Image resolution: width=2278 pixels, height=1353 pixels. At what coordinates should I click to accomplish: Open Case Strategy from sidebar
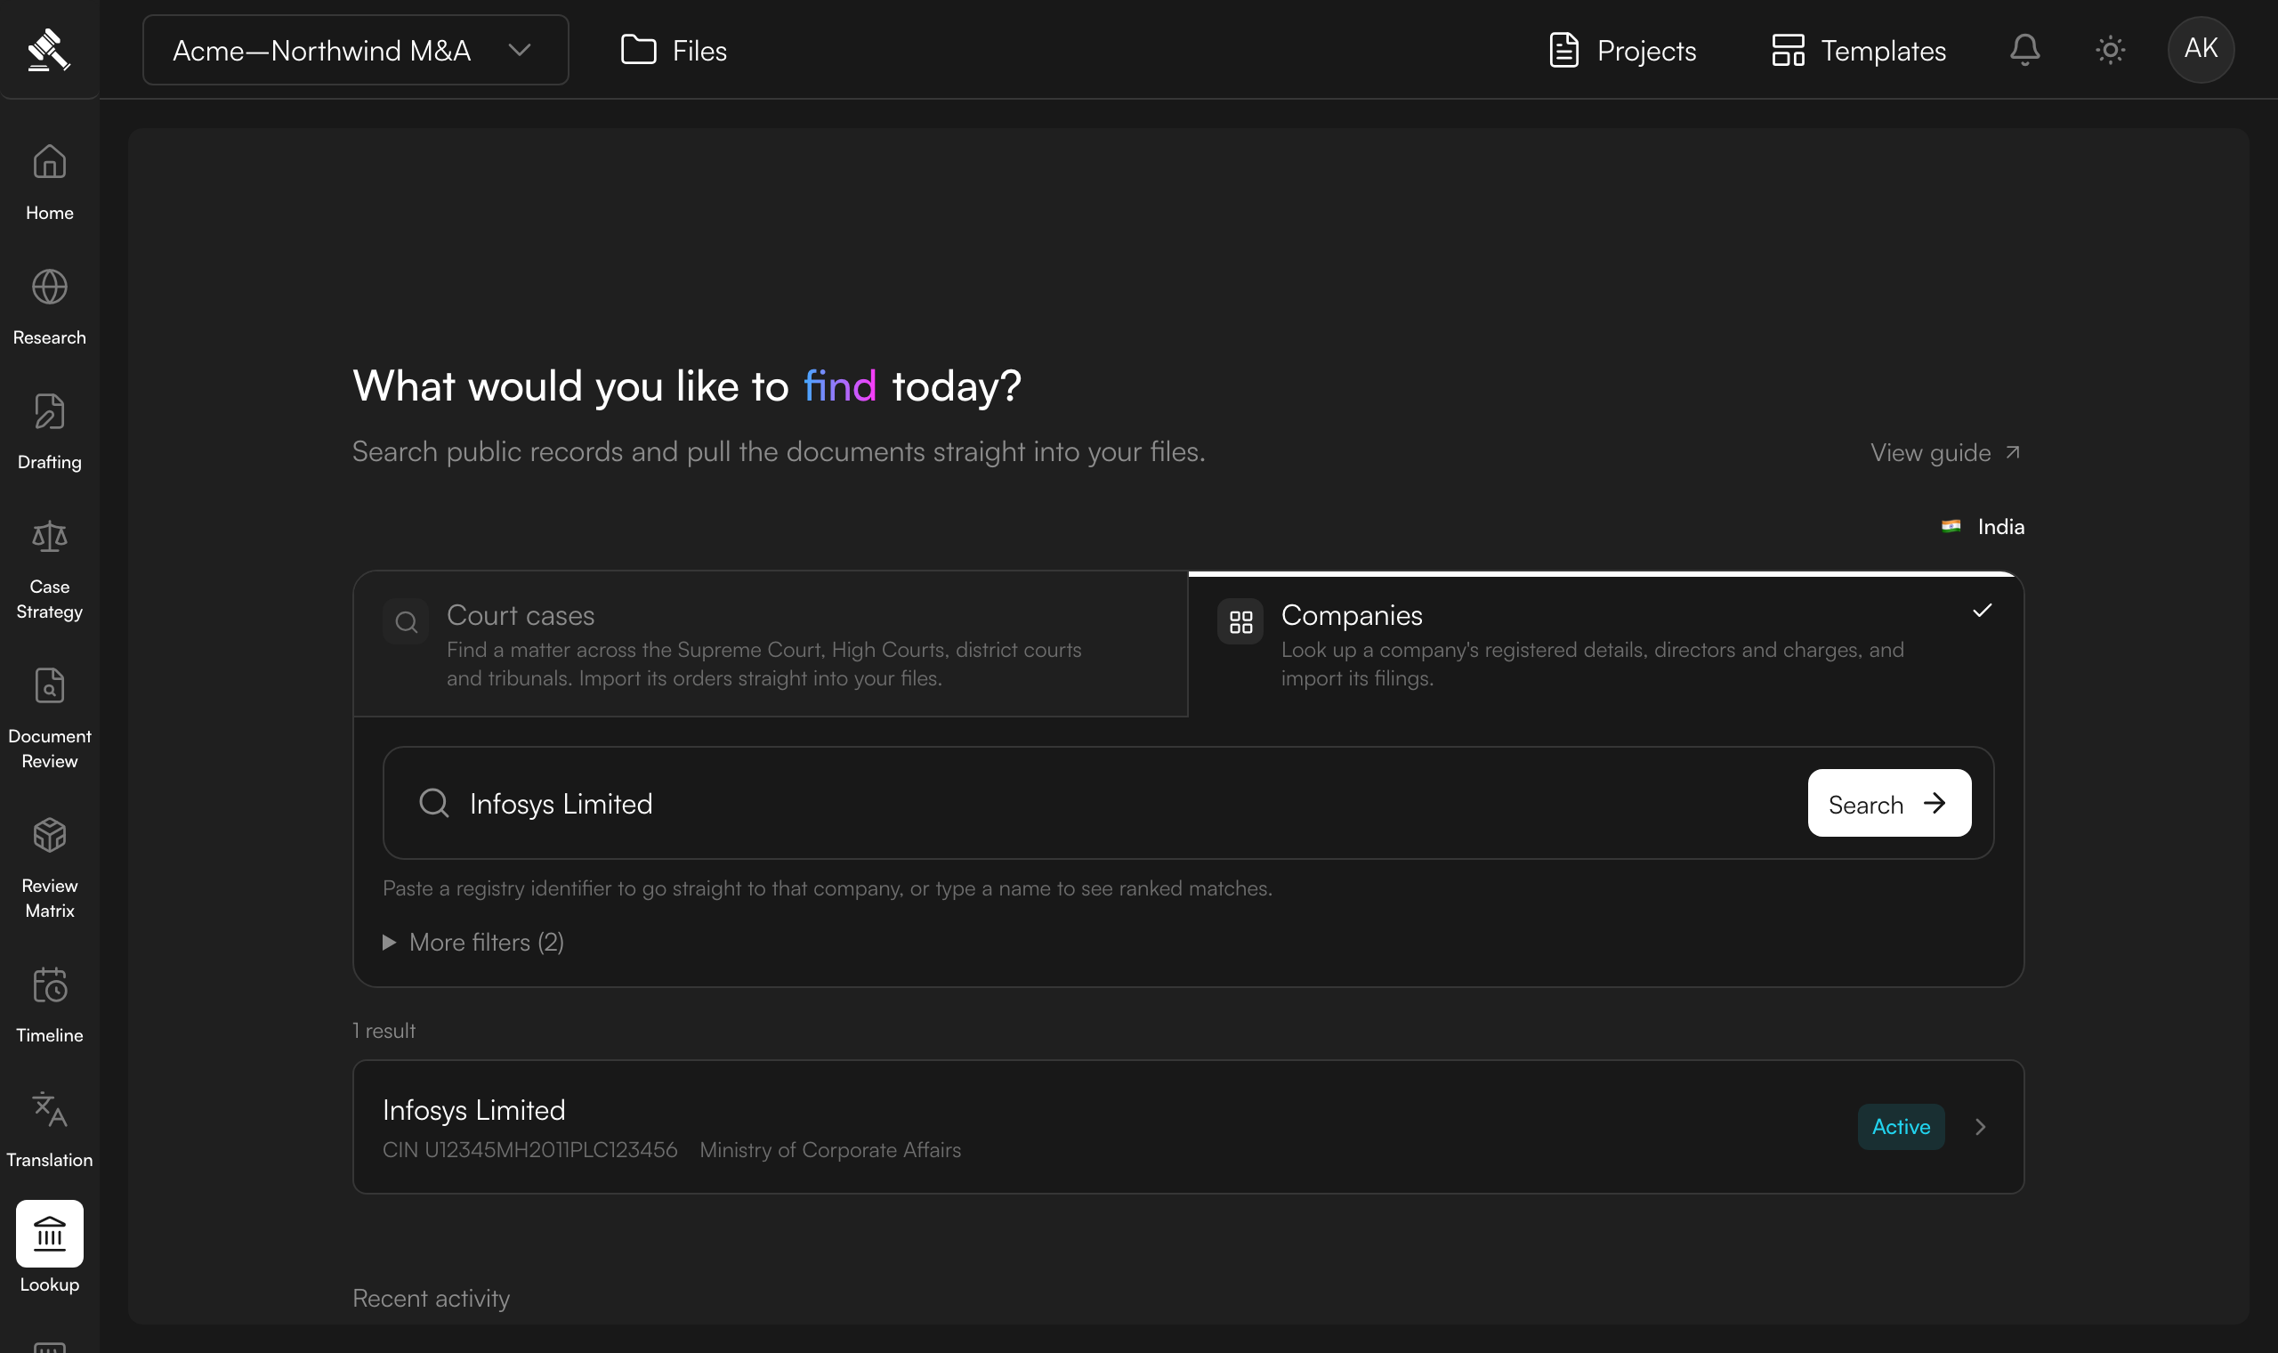point(49,570)
